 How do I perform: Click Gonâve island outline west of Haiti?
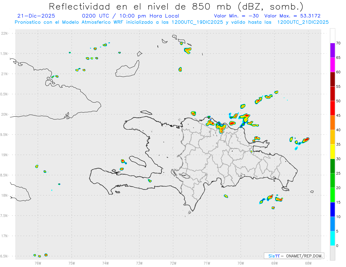(137, 161)
